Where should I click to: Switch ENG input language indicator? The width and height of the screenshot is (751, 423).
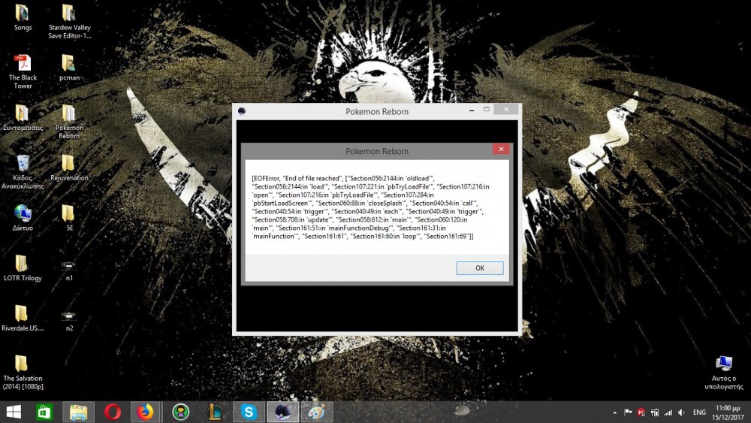pos(699,412)
